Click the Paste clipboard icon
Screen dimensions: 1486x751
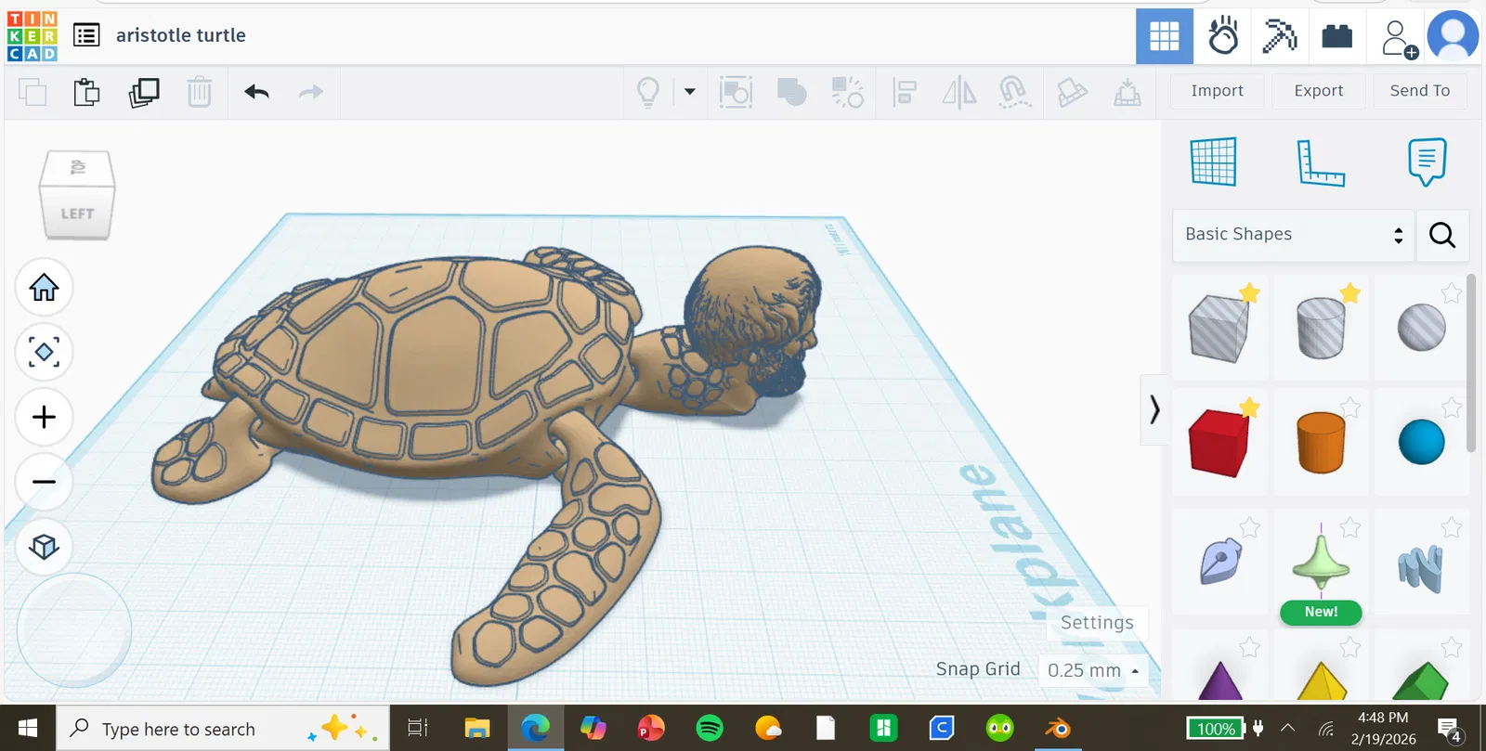pyautogui.click(x=86, y=92)
